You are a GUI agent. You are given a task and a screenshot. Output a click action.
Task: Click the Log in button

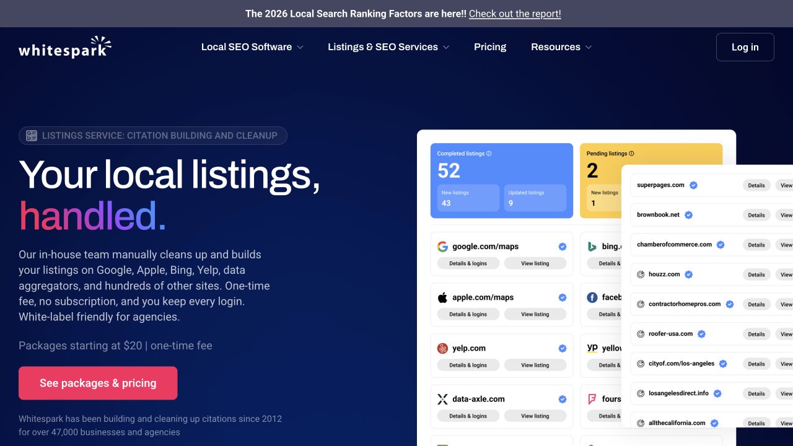tap(745, 47)
